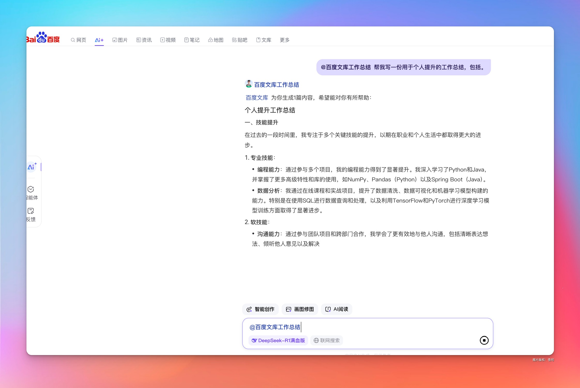The width and height of the screenshot is (580, 388).
Task: Click the heading 一、技能提升
Action: tap(261, 122)
